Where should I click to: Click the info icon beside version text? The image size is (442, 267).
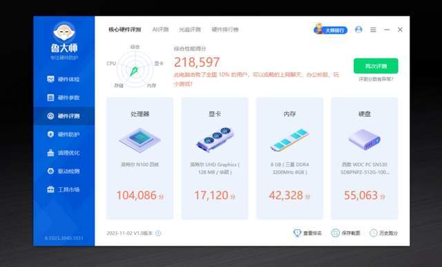point(158,233)
